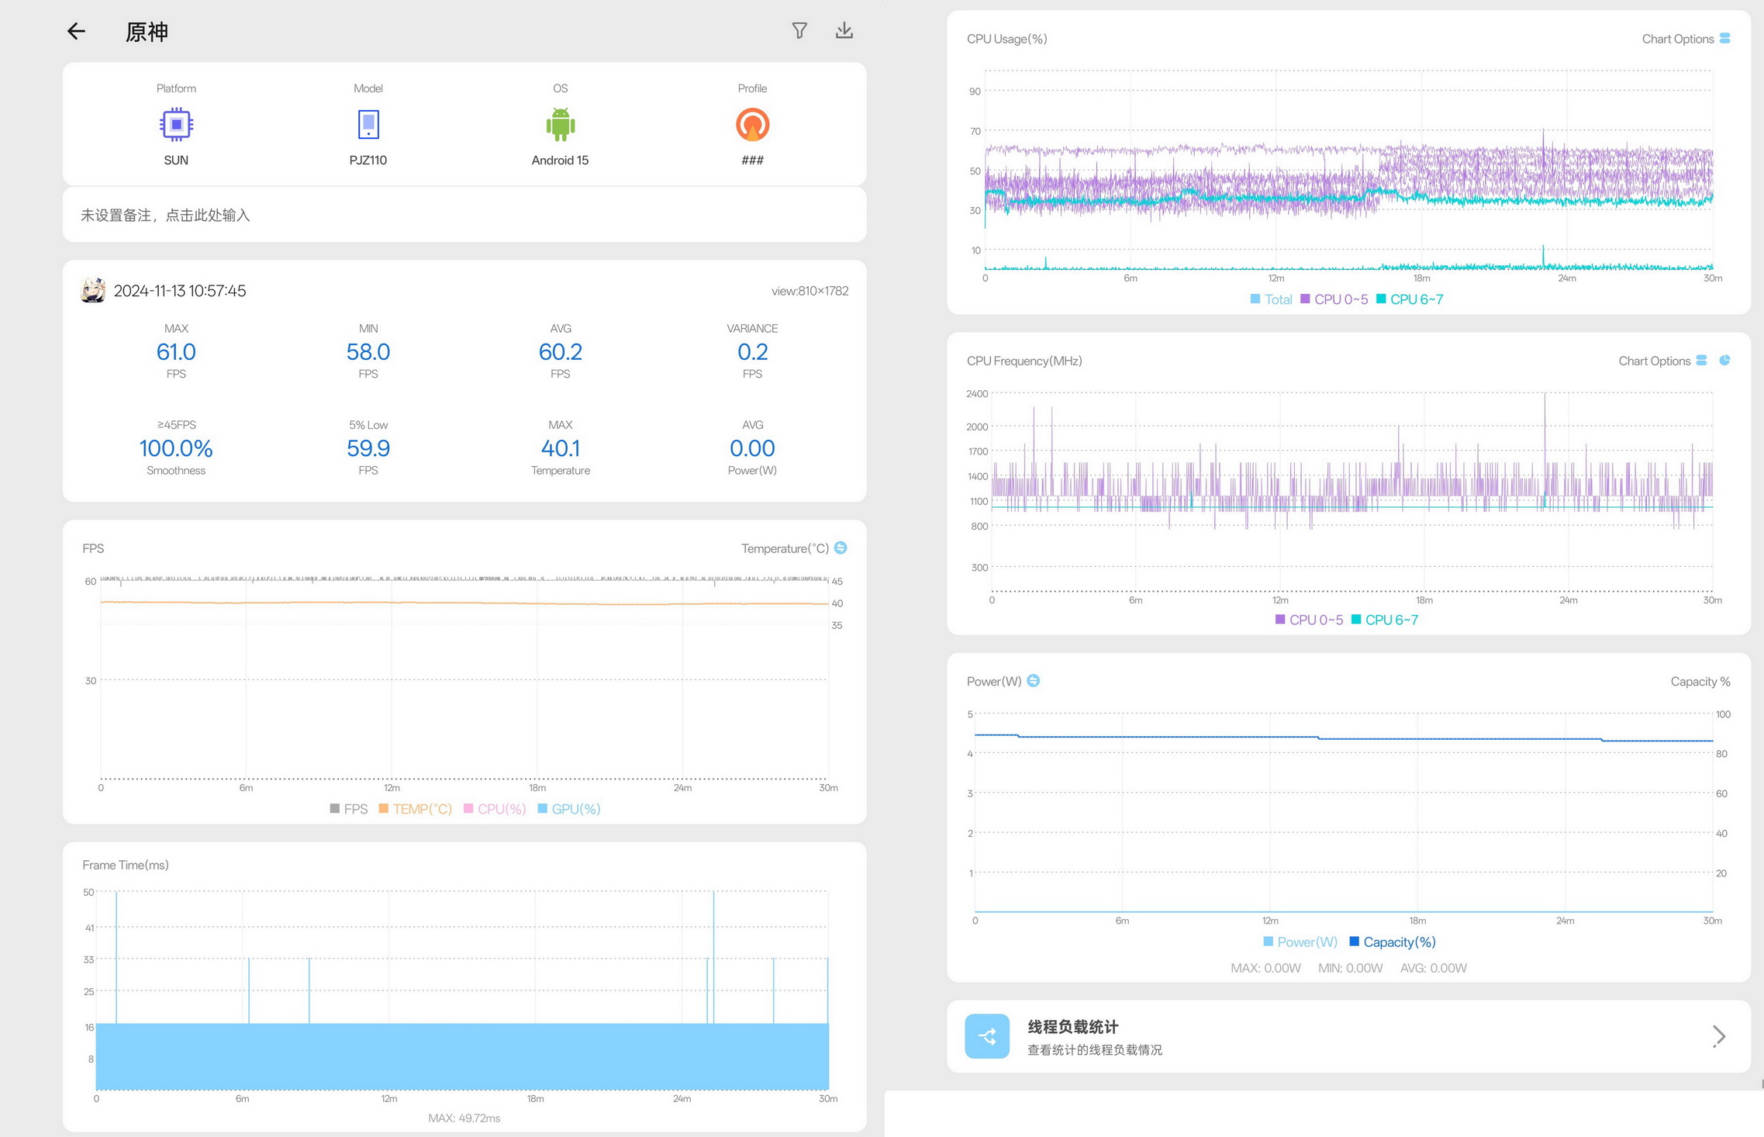1764x1137 pixels.
Task: Click the orange Profile icon
Action: [x=752, y=124]
